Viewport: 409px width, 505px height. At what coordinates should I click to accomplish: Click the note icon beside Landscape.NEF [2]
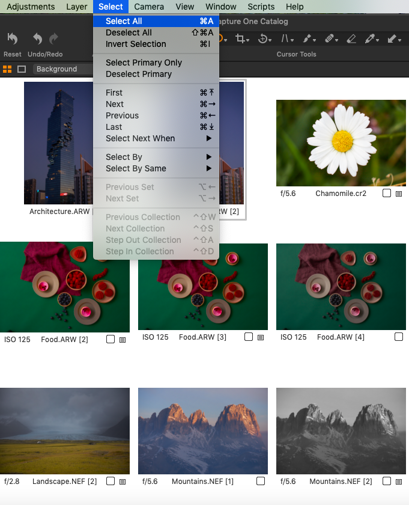[x=123, y=482]
